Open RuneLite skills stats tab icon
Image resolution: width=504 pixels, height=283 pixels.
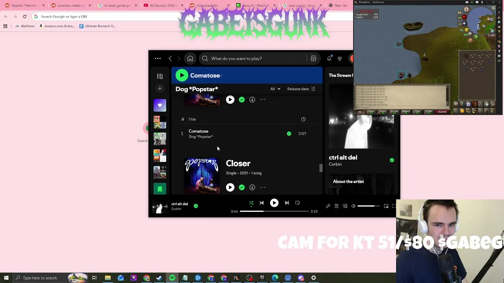pyautogui.click(x=462, y=104)
